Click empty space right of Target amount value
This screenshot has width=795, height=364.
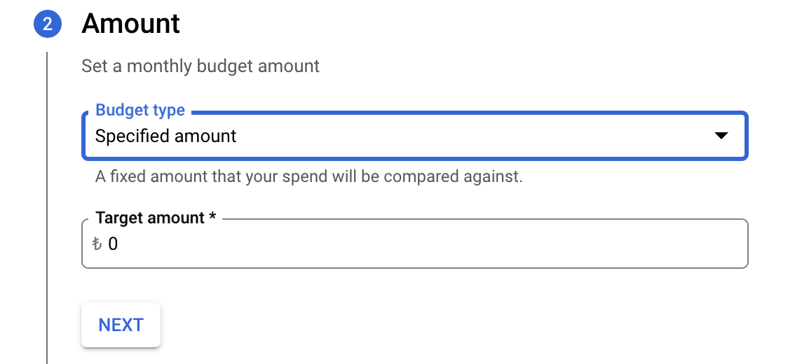(x=431, y=244)
